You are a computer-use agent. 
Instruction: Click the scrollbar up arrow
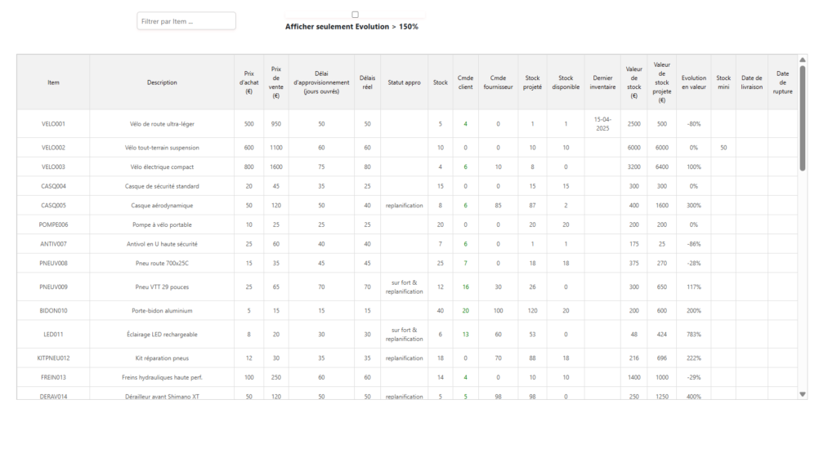point(803,60)
